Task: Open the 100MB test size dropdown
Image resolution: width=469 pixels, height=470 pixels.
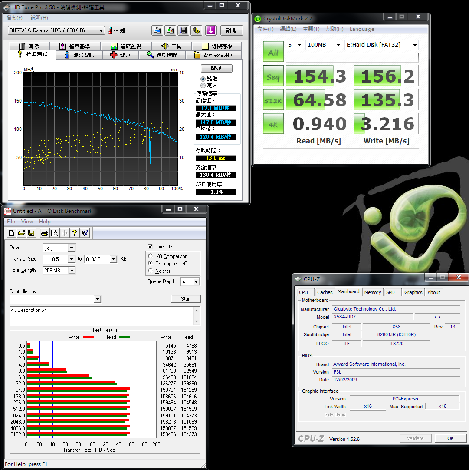Action: tap(324, 45)
